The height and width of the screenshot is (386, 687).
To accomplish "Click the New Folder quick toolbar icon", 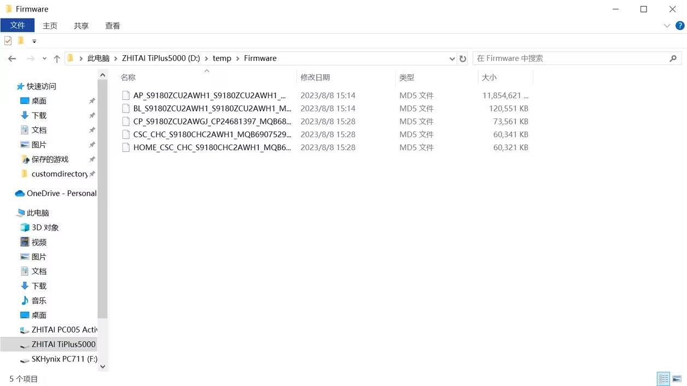I will pyautogui.click(x=21, y=41).
